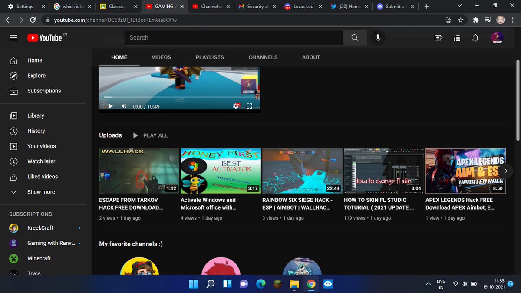The height and width of the screenshot is (293, 521).
Task: Click the Honey First activator thumbnail
Action: coord(221,171)
